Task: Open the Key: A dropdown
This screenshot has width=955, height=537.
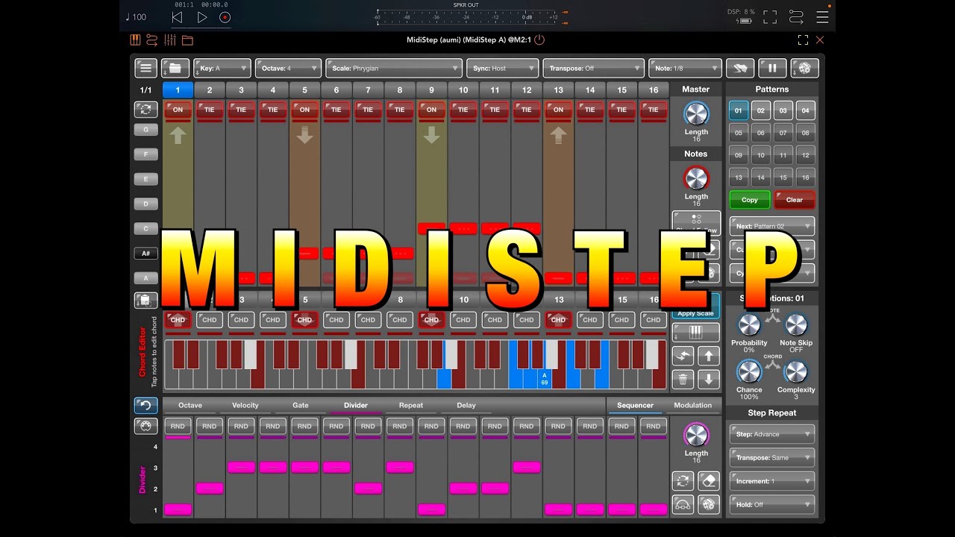Action: [222, 68]
